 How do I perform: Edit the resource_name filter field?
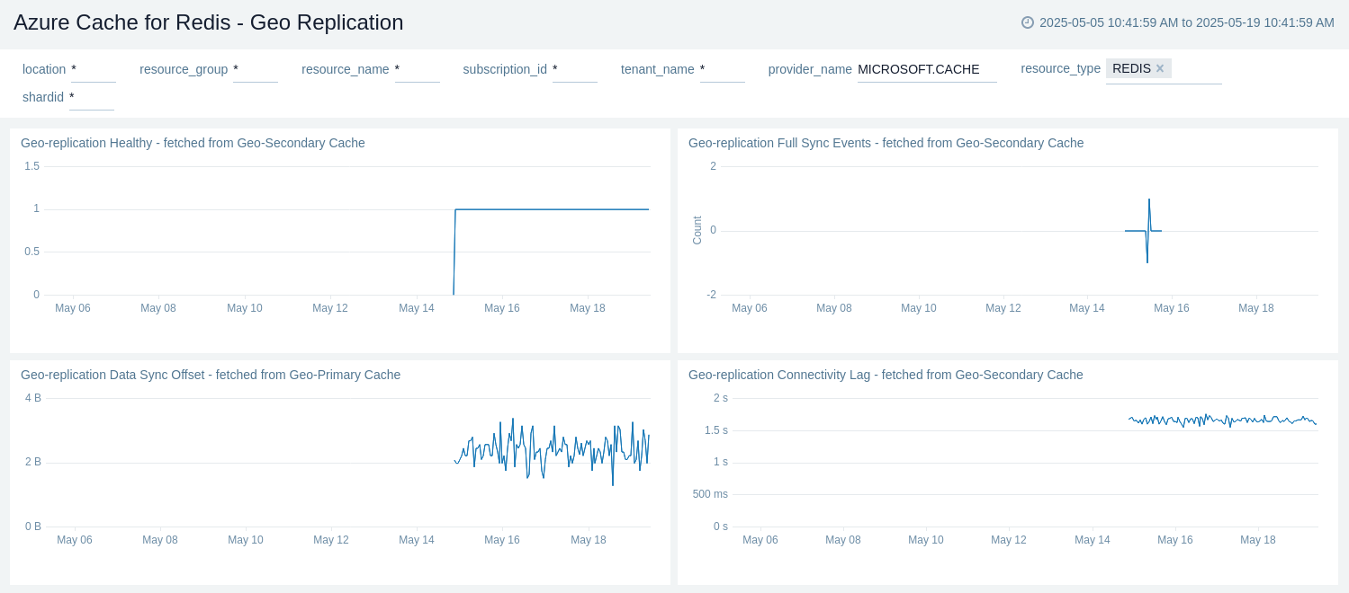point(418,69)
